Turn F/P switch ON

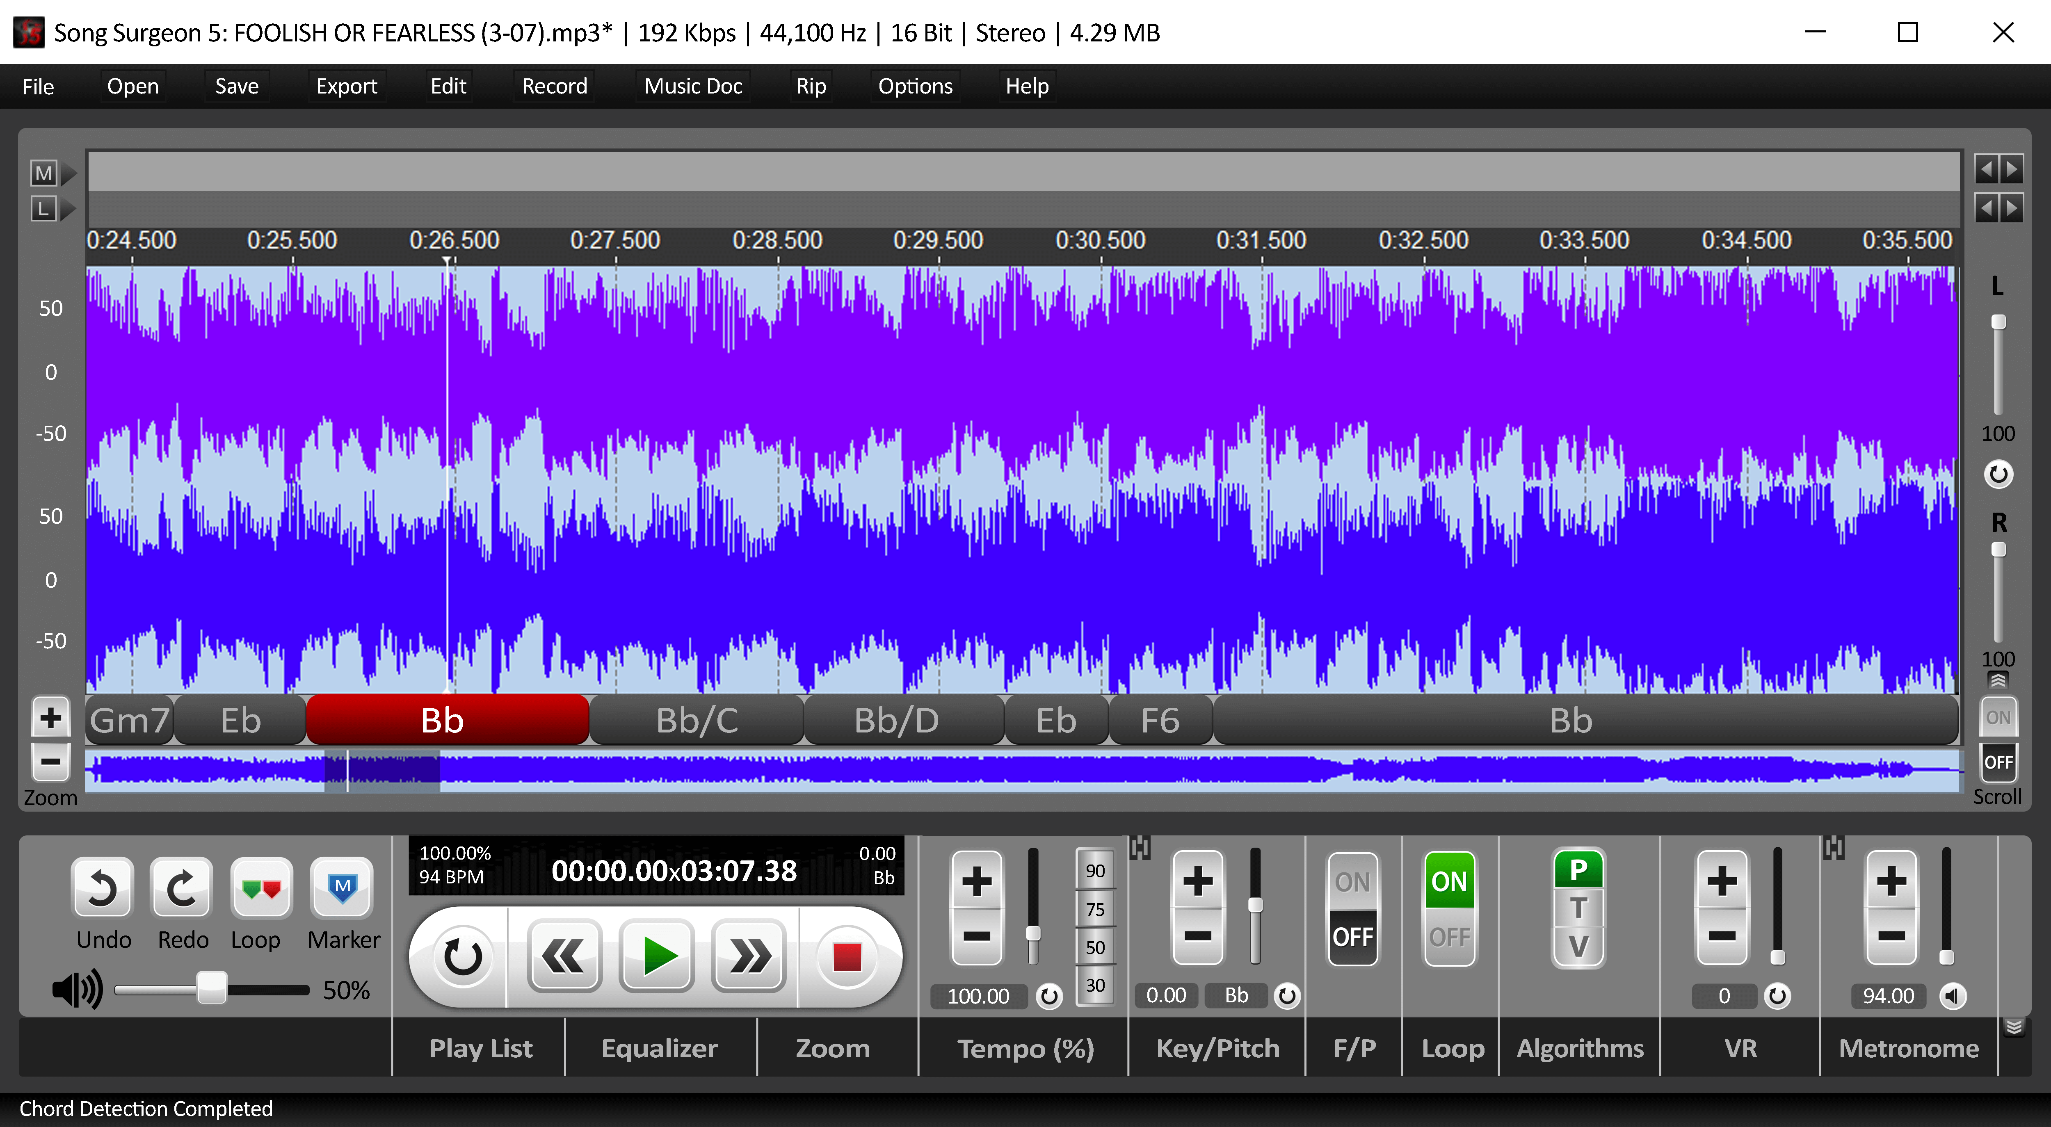click(1352, 882)
